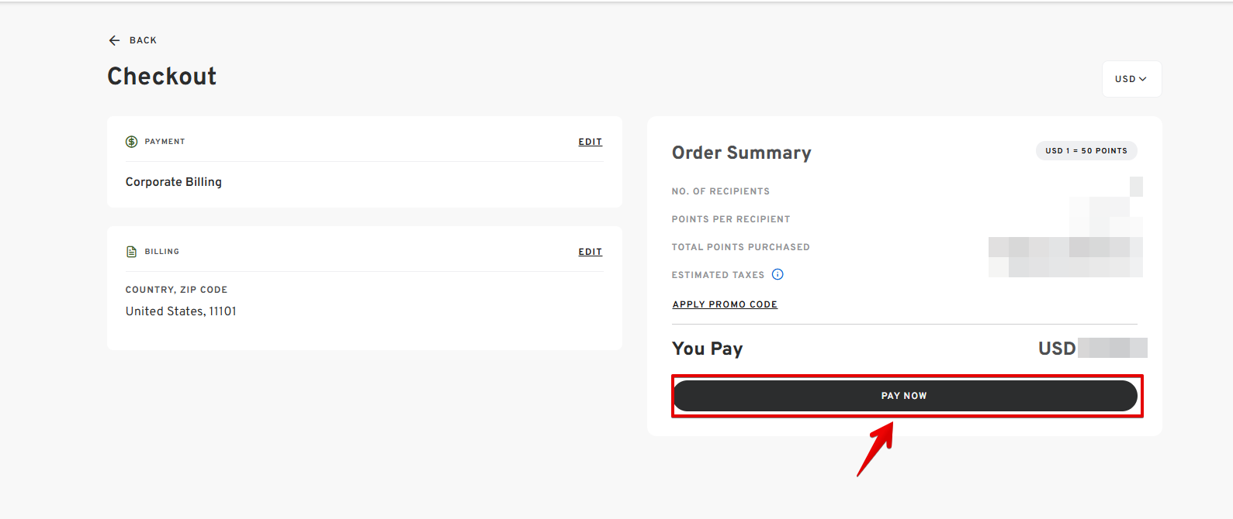This screenshot has width=1233, height=519.
Task: Select the Corporate Billing text
Action: pos(174,182)
